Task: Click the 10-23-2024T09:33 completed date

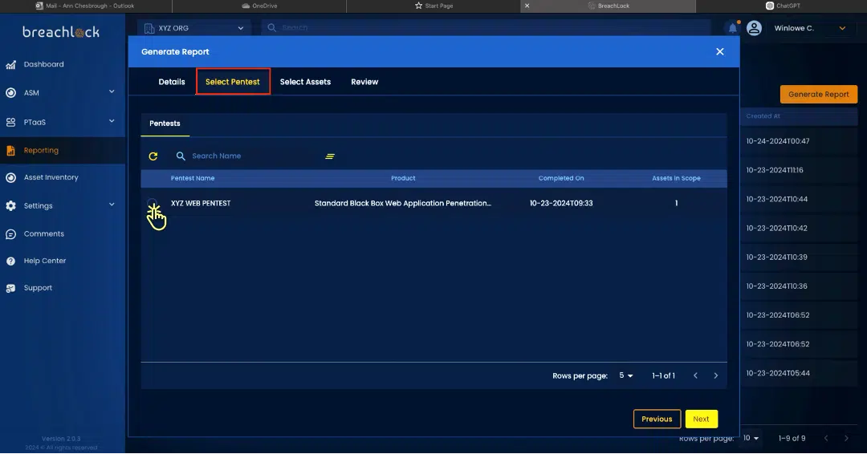Action: click(560, 203)
